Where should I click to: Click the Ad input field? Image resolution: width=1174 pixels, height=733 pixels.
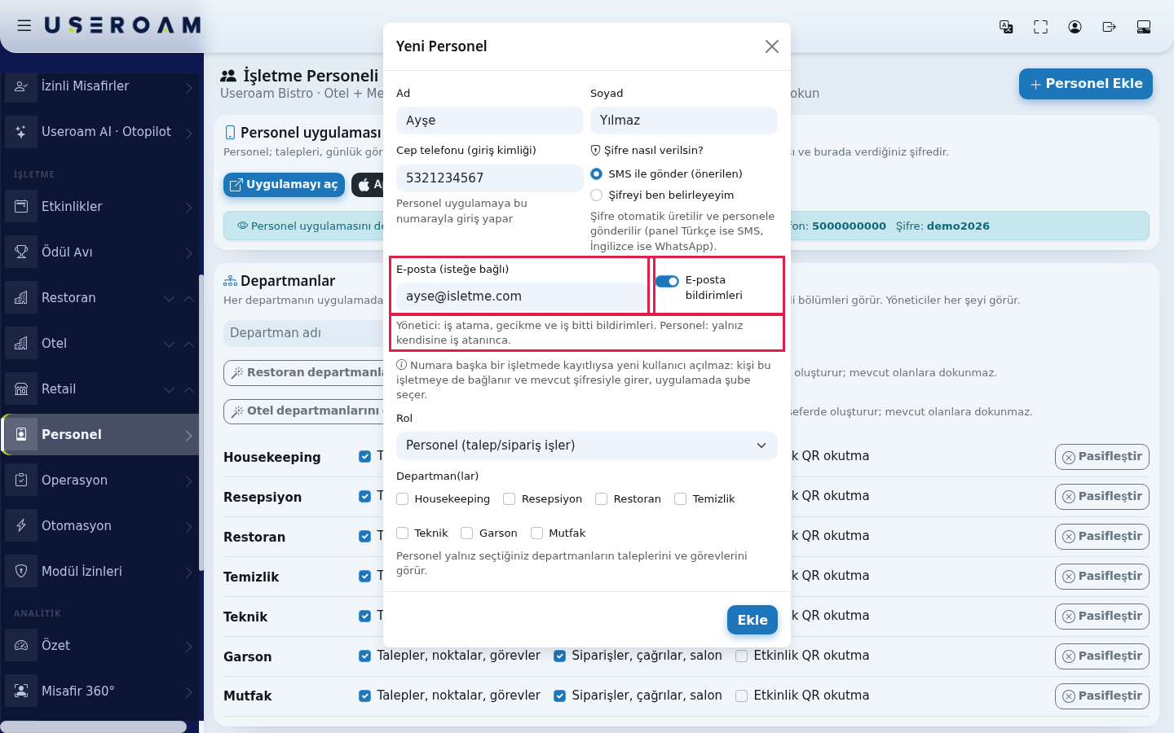tap(490, 121)
